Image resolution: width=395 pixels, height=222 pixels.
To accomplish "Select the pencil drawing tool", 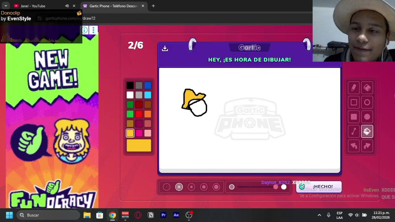I will [354, 88].
